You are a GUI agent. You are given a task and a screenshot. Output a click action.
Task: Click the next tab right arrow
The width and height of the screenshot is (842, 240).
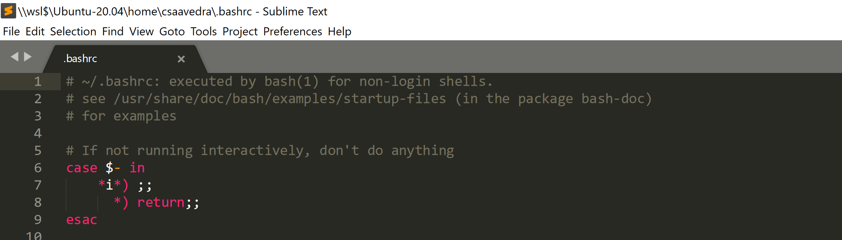click(28, 57)
